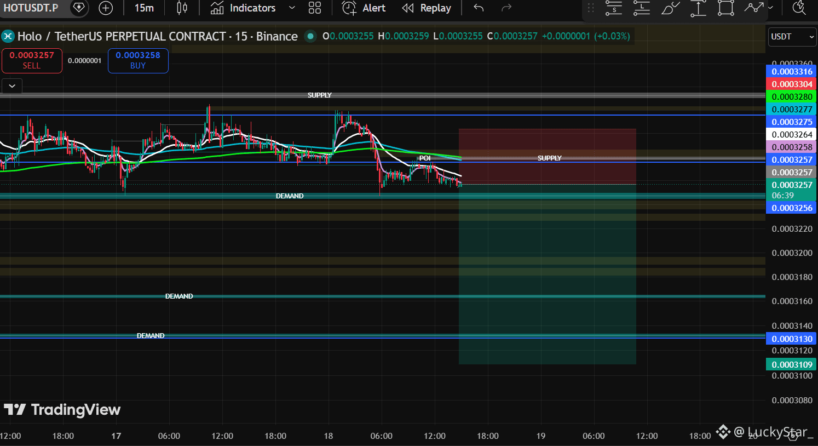
Task: Click the 0.0000001 spread value
Action: point(85,61)
